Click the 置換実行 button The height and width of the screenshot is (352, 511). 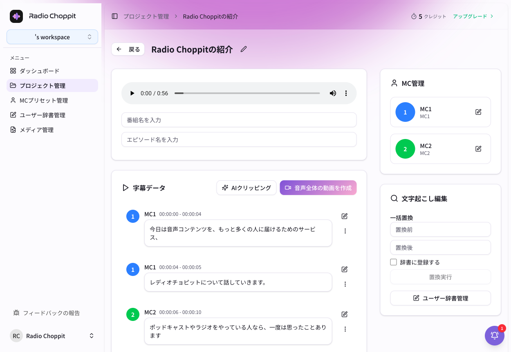coord(440,277)
